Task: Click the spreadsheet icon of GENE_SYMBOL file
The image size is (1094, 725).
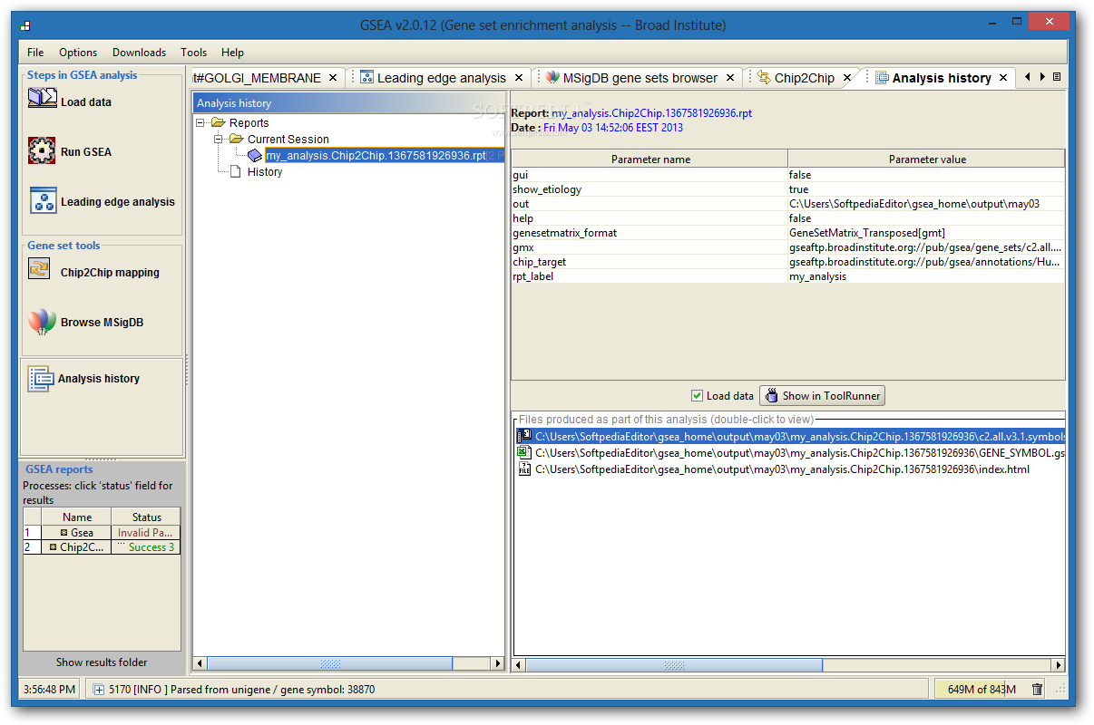Action: click(524, 452)
